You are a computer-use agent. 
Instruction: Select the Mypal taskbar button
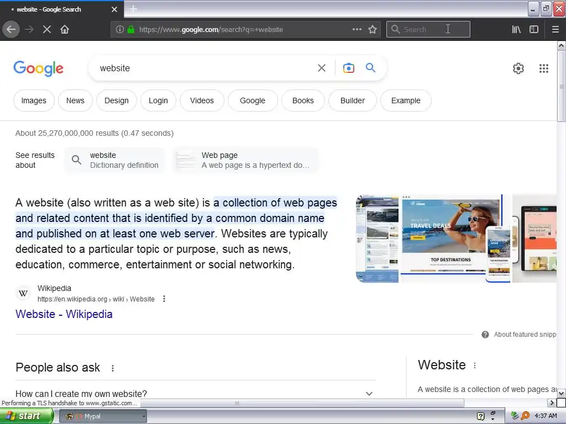point(103,416)
